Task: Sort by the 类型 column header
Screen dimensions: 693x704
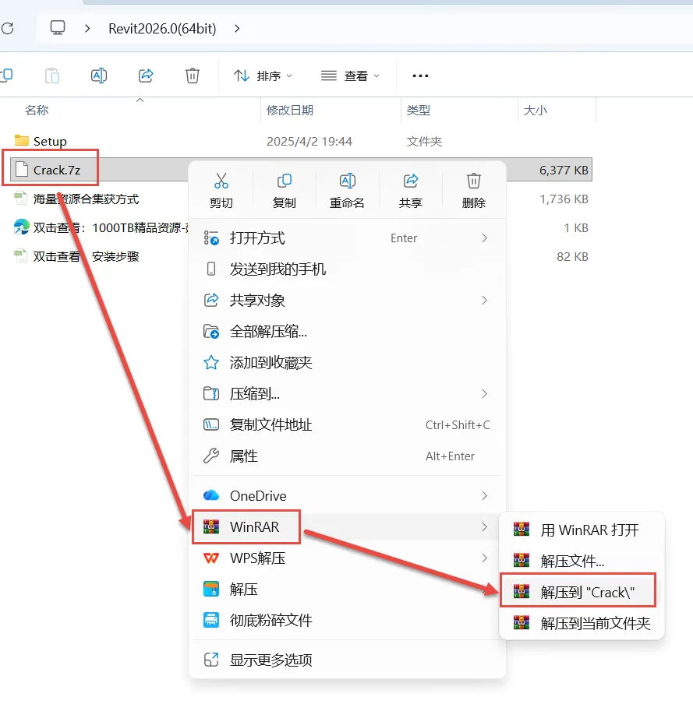Action: (x=419, y=110)
